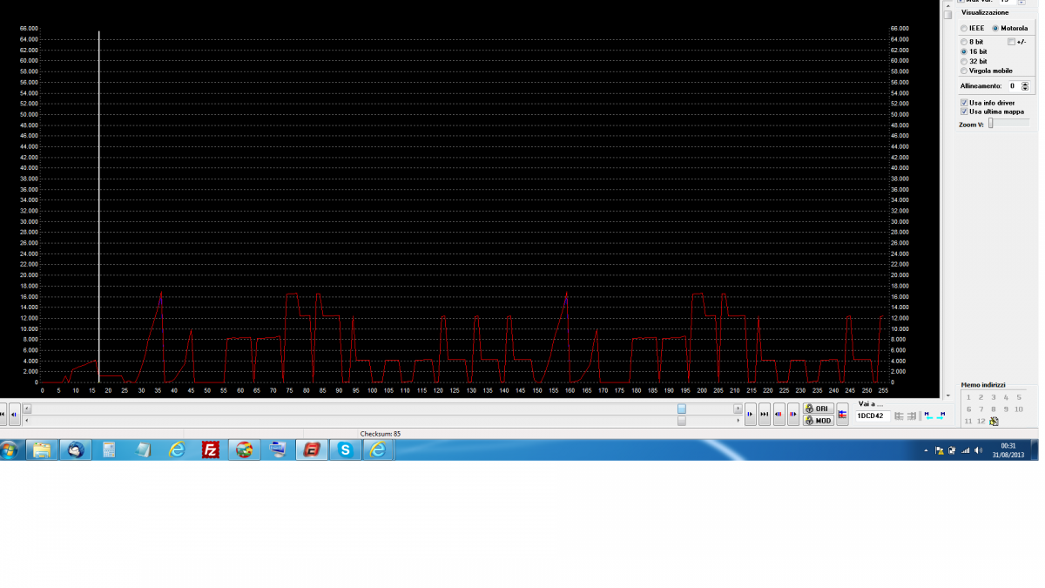Image resolution: width=1045 pixels, height=588 pixels.
Task: Click the align-right icon next to Vai a field
Action: click(x=911, y=416)
